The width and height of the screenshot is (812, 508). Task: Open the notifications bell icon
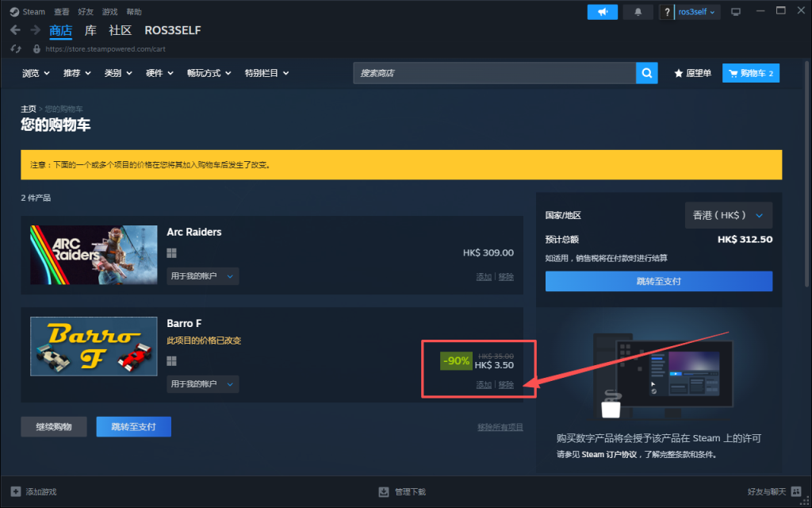[x=638, y=12]
